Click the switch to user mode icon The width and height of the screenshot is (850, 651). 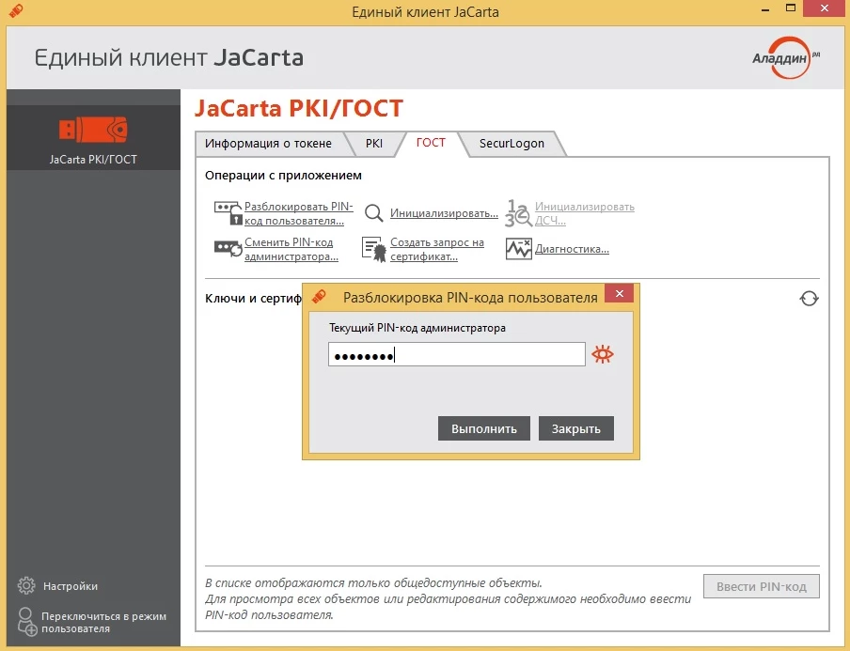[26, 621]
